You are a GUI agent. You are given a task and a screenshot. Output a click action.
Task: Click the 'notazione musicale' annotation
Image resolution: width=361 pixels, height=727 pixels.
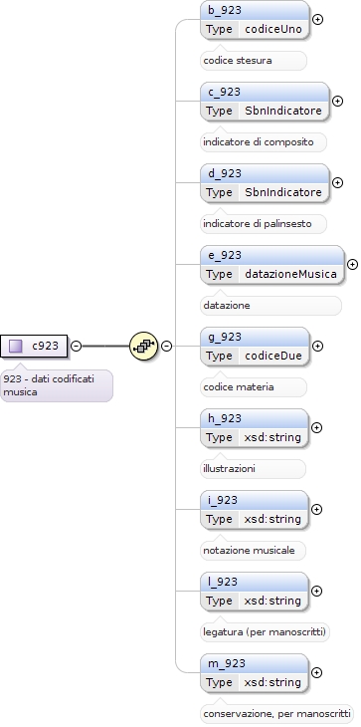(x=254, y=551)
